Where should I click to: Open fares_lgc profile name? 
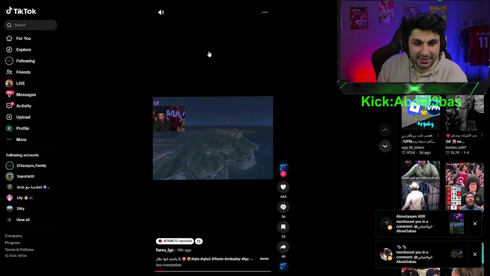(165, 250)
